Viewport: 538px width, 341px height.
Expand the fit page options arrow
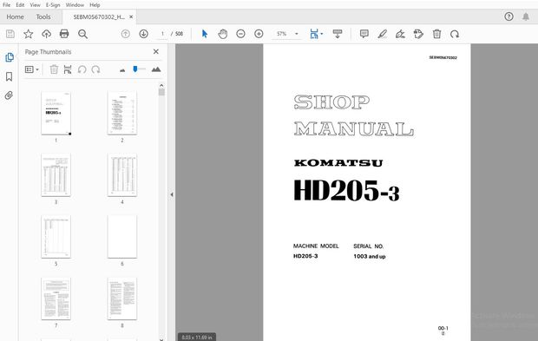click(321, 34)
